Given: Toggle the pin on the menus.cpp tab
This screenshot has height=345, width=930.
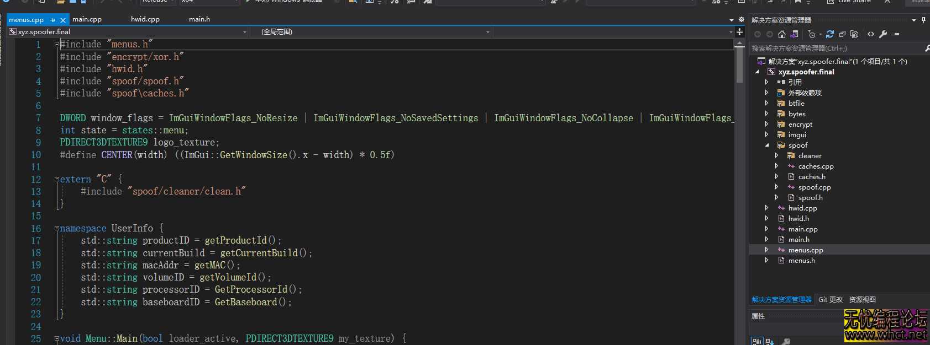Looking at the screenshot, I should coord(53,20).
